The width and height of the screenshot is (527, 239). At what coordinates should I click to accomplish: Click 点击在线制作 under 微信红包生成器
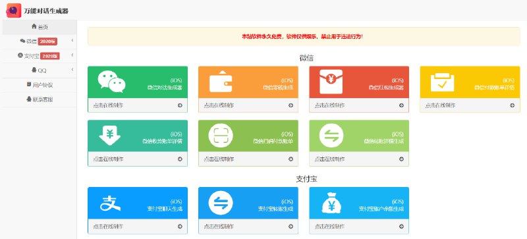click(x=329, y=105)
